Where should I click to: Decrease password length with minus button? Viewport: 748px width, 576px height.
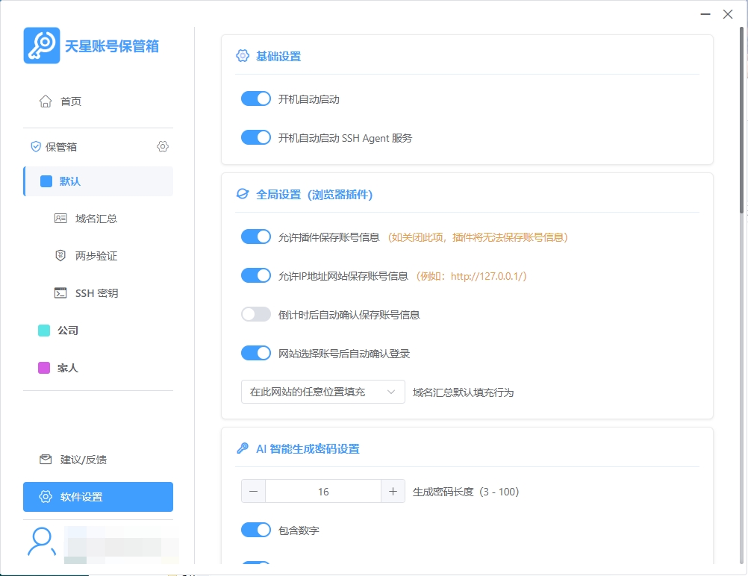pos(254,491)
